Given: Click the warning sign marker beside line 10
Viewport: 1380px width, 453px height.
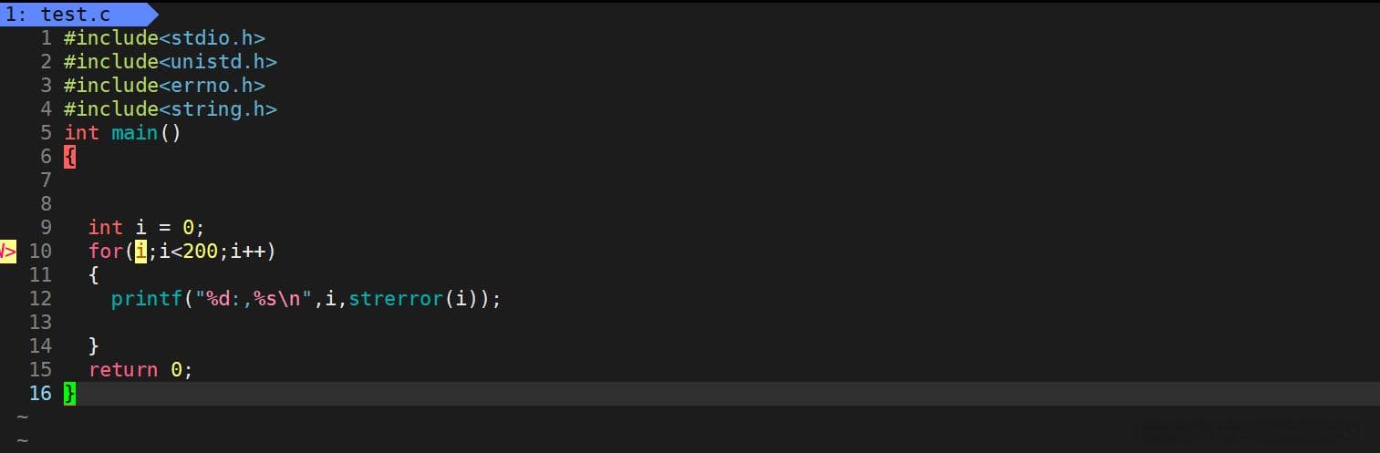Looking at the screenshot, I should click(x=8, y=251).
